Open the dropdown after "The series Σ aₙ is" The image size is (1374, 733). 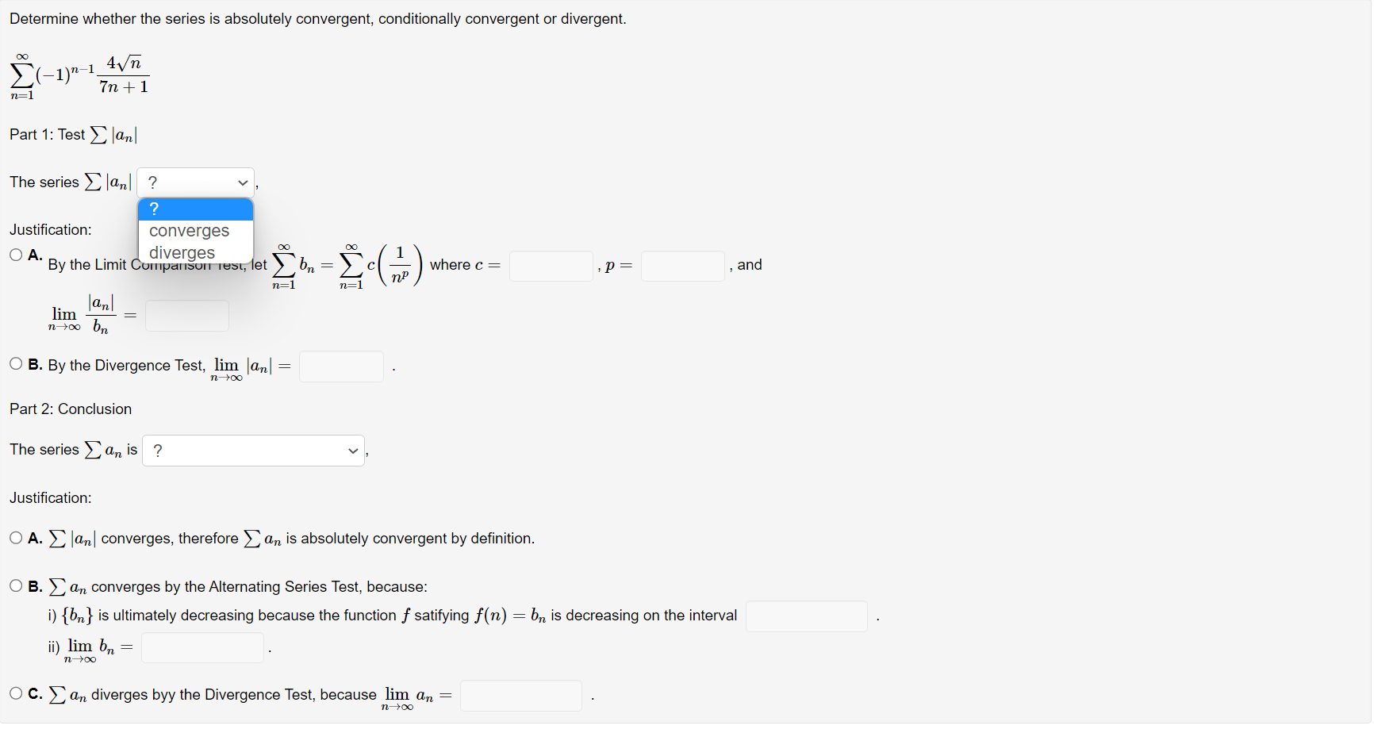point(254,450)
